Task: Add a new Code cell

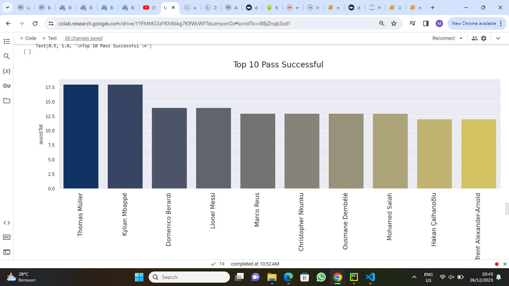Action: (x=28, y=38)
